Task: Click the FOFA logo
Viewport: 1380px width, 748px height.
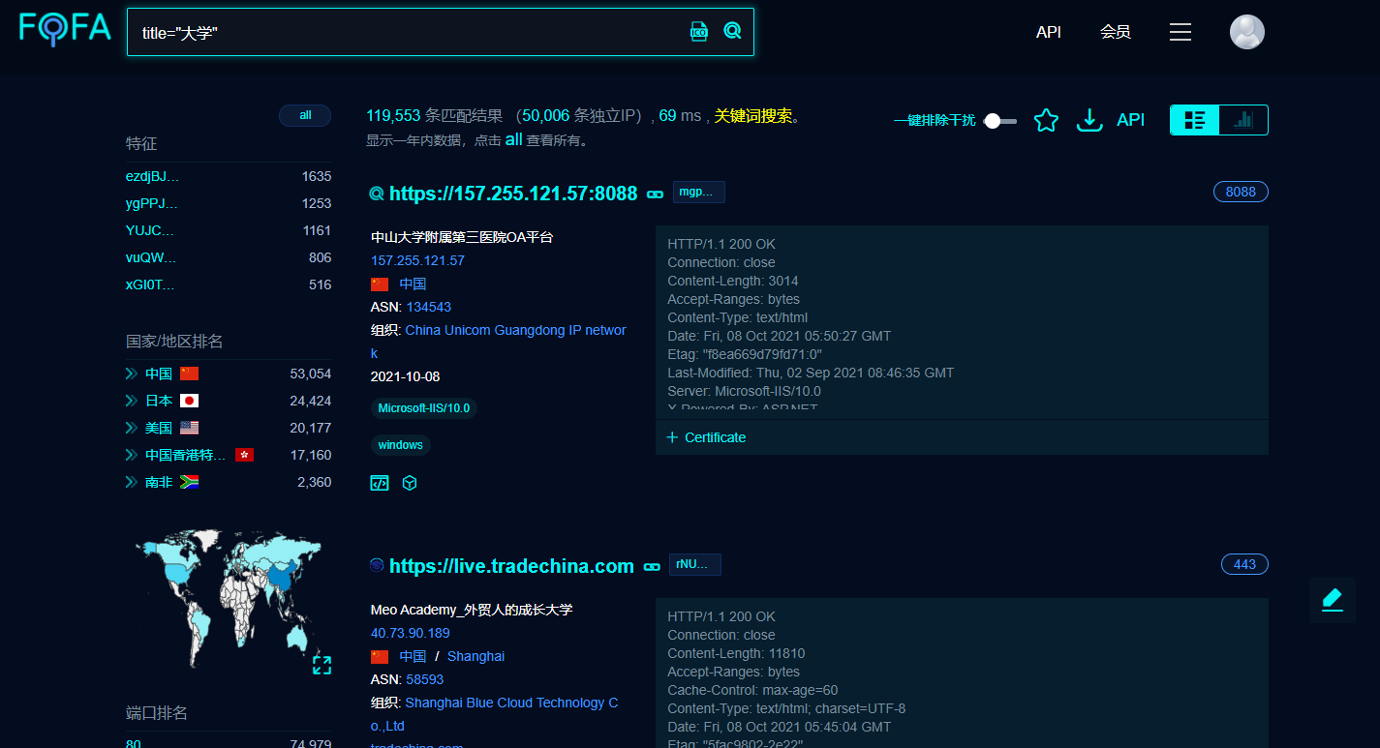Action: point(66,29)
